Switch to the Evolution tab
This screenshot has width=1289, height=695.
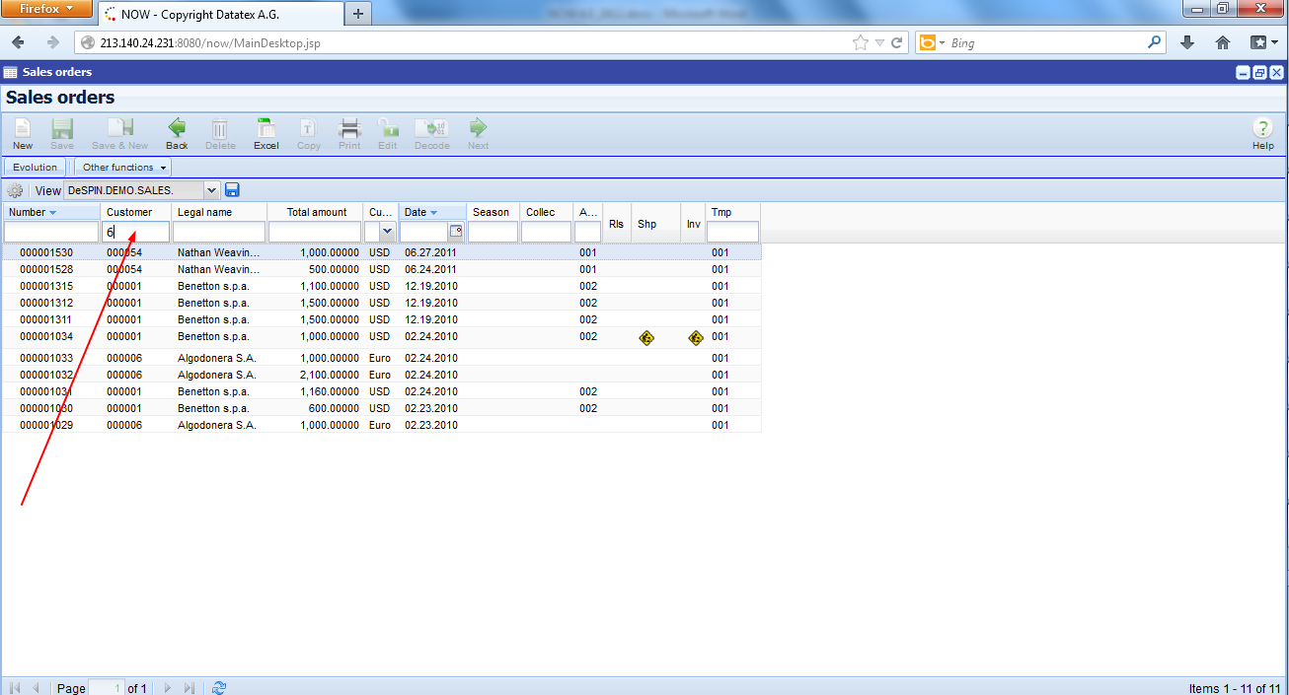click(x=35, y=167)
